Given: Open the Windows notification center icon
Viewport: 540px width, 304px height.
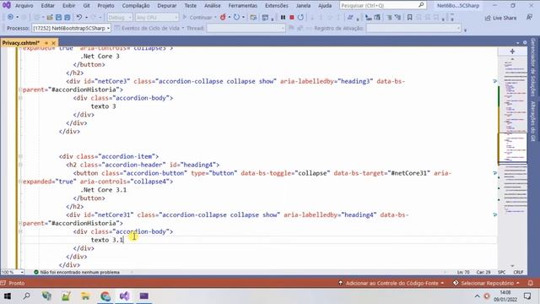Looking at the screenshot, I should (x=527, y=296).
